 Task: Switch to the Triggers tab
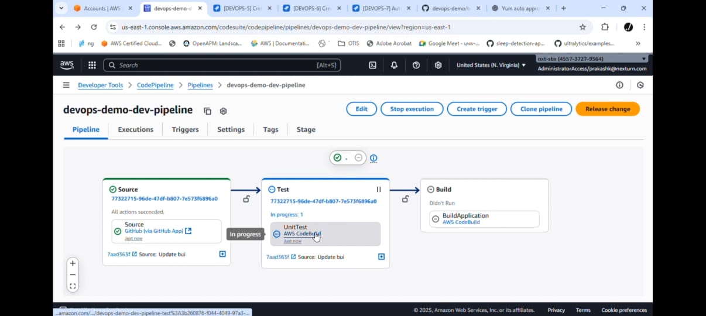click(185, 129)
